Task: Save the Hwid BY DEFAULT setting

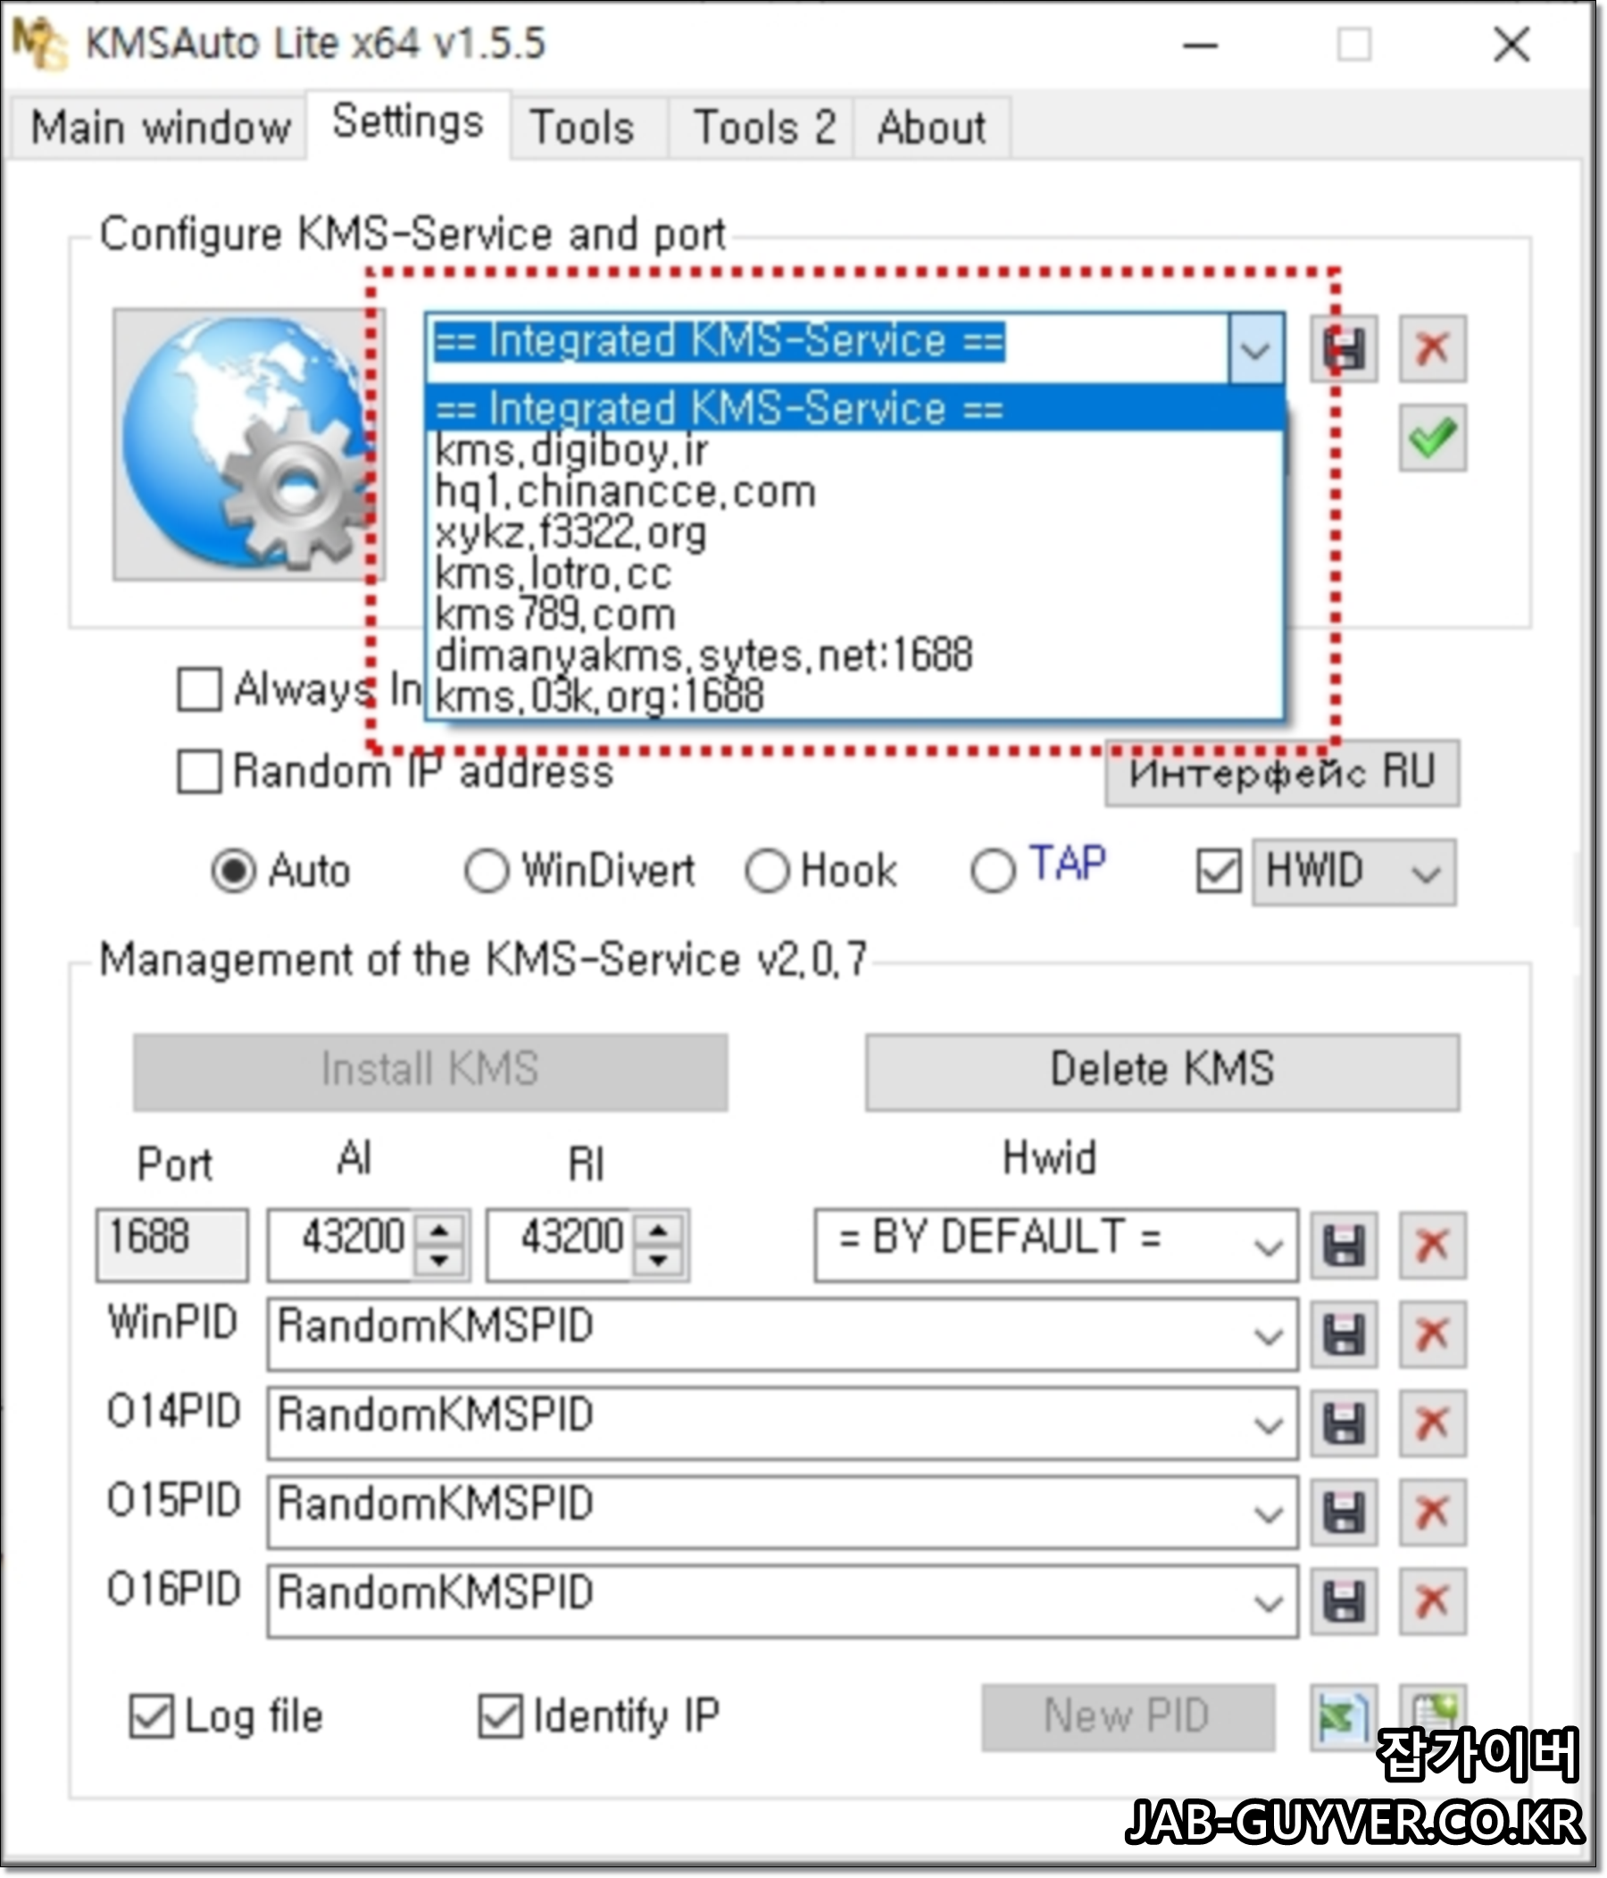Action: click(x=1345, y=1246)
